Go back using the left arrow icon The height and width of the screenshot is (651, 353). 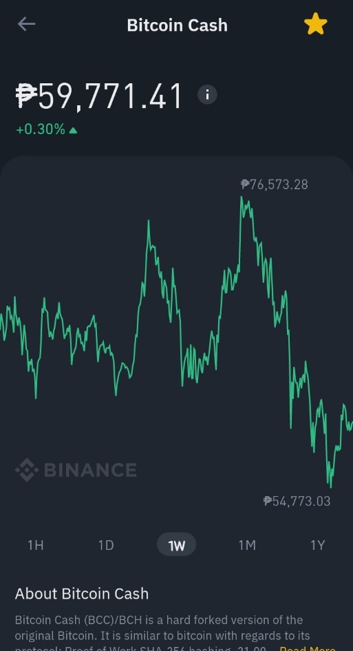26,24
